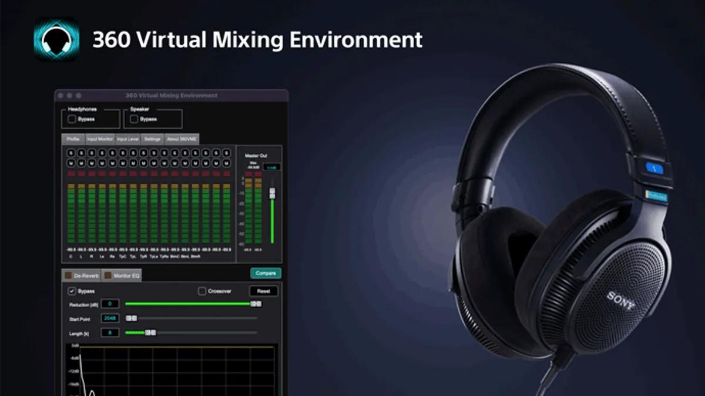Enable the Crossover checkbox
705x396 pixels.
(202, 291)
